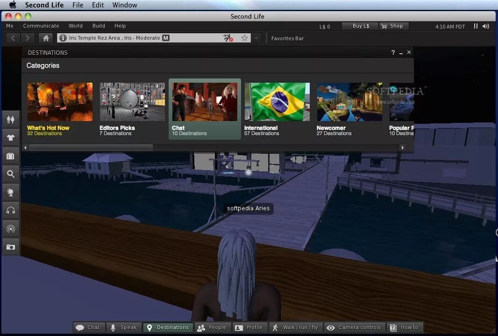Select the International category
The height and width of the screenshot is (336, 498).
(277, 109)
